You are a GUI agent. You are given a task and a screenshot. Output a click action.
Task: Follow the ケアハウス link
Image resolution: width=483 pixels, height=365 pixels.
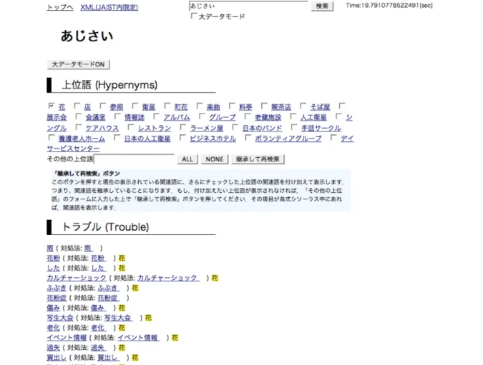102,129
